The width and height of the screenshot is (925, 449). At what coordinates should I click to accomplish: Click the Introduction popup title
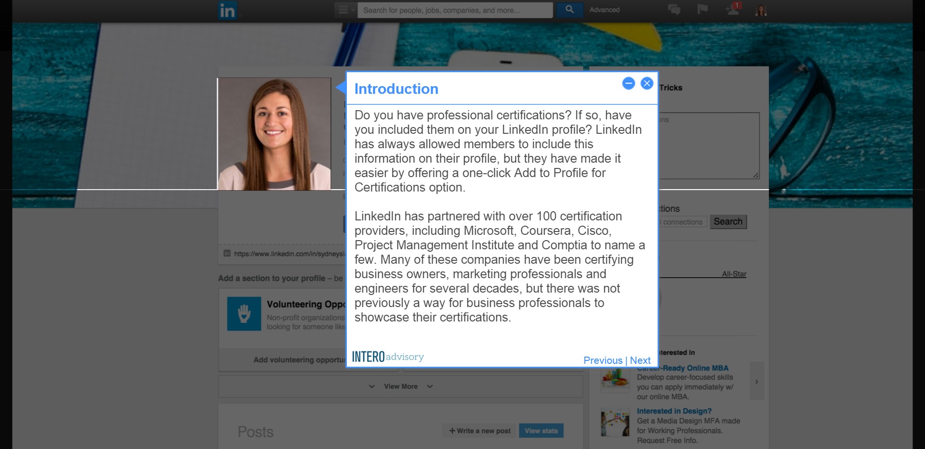tap(396, 89)
